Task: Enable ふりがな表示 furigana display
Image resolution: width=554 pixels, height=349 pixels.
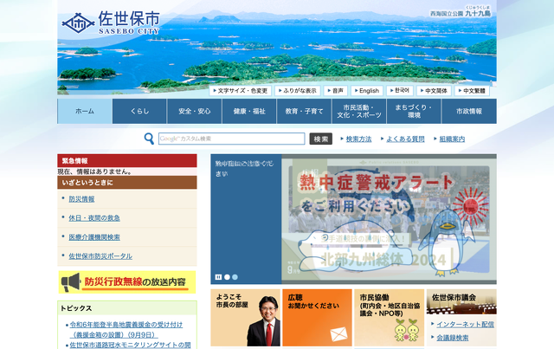Action: click(300, 90)
